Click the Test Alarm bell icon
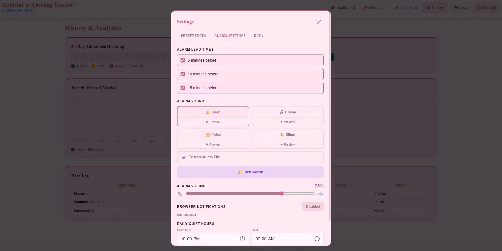The width and height of the screenshot is (502, 251). click(x=240, y=172)
